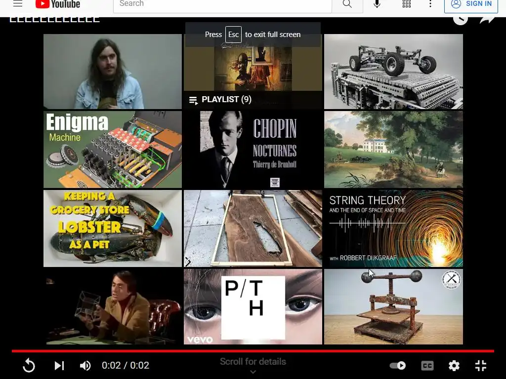Open the YouTube hamburger guide menu
Image resolution: width=506 pixels, height=379 pixels.
click(x=18, y=4)
